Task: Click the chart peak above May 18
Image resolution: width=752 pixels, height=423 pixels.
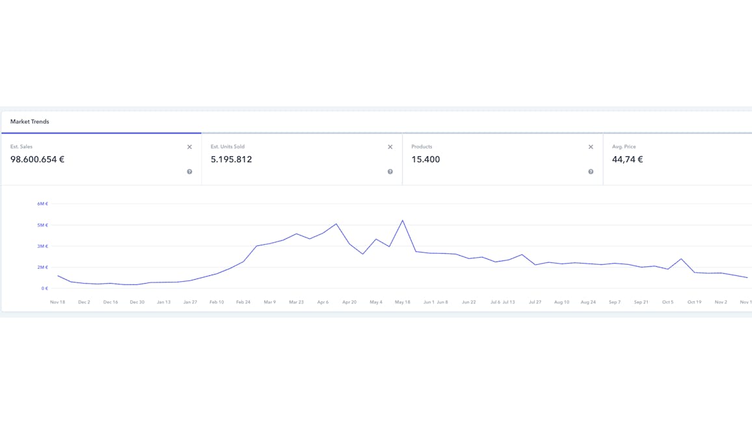Action: coord(403,221)
